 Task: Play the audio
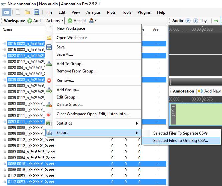tap(200, 21)
